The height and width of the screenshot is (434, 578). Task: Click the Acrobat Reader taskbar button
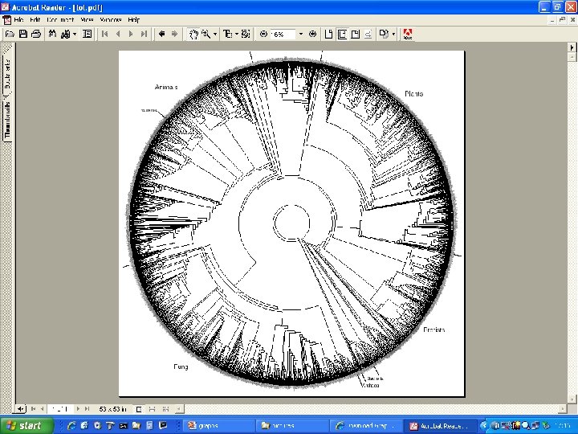coord(440,425)
